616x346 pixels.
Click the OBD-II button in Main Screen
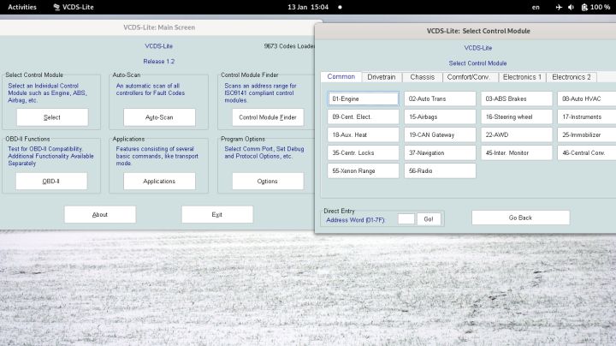[51, 182]
